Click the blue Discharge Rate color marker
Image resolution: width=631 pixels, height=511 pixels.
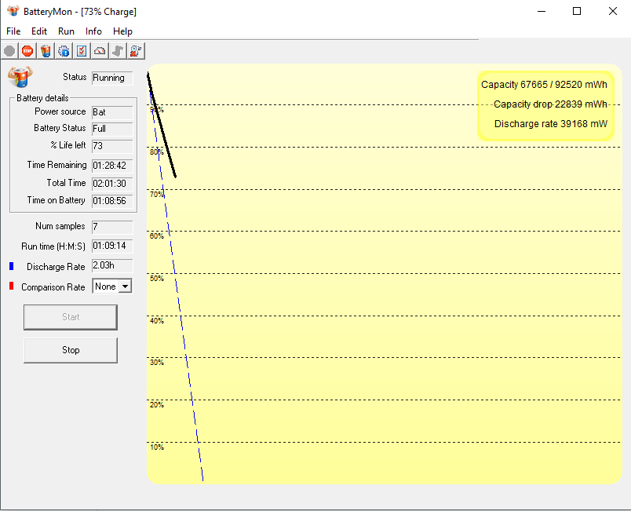coord(12,267)
